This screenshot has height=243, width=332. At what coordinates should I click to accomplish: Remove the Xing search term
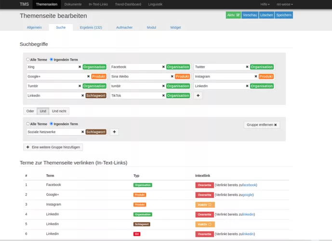click(80, 67)
